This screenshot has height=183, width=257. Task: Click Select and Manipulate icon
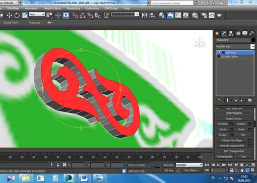tap(58, 15)
